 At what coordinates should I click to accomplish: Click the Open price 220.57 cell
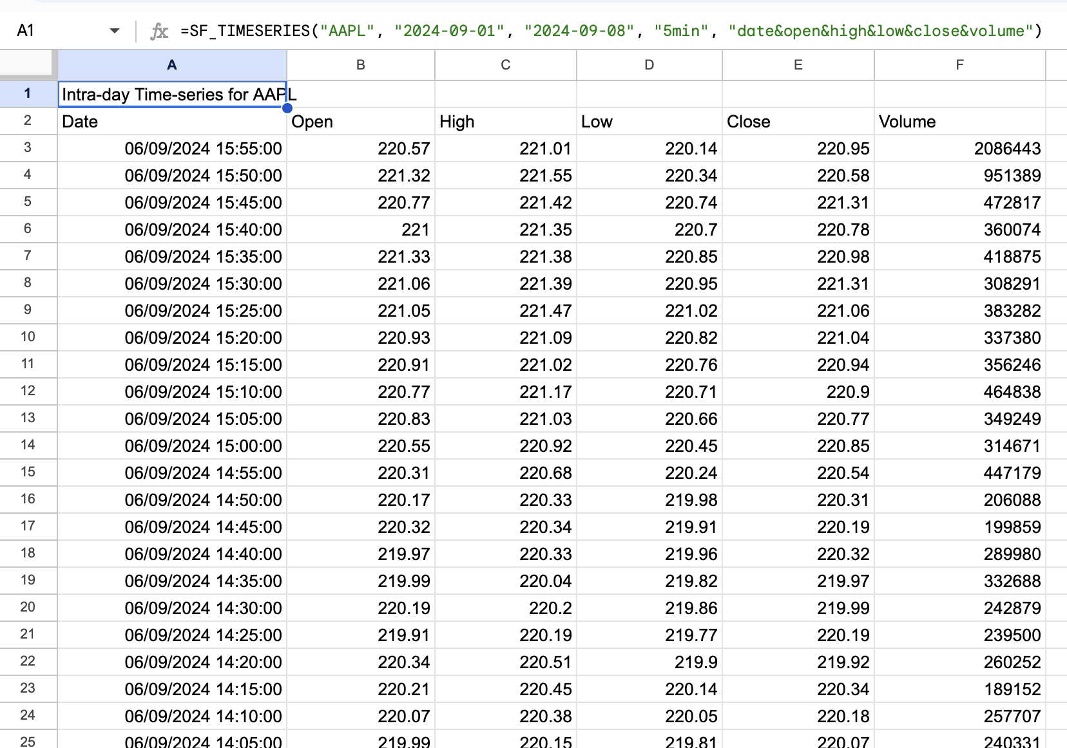pyautogui.click(x=360, y=148)
